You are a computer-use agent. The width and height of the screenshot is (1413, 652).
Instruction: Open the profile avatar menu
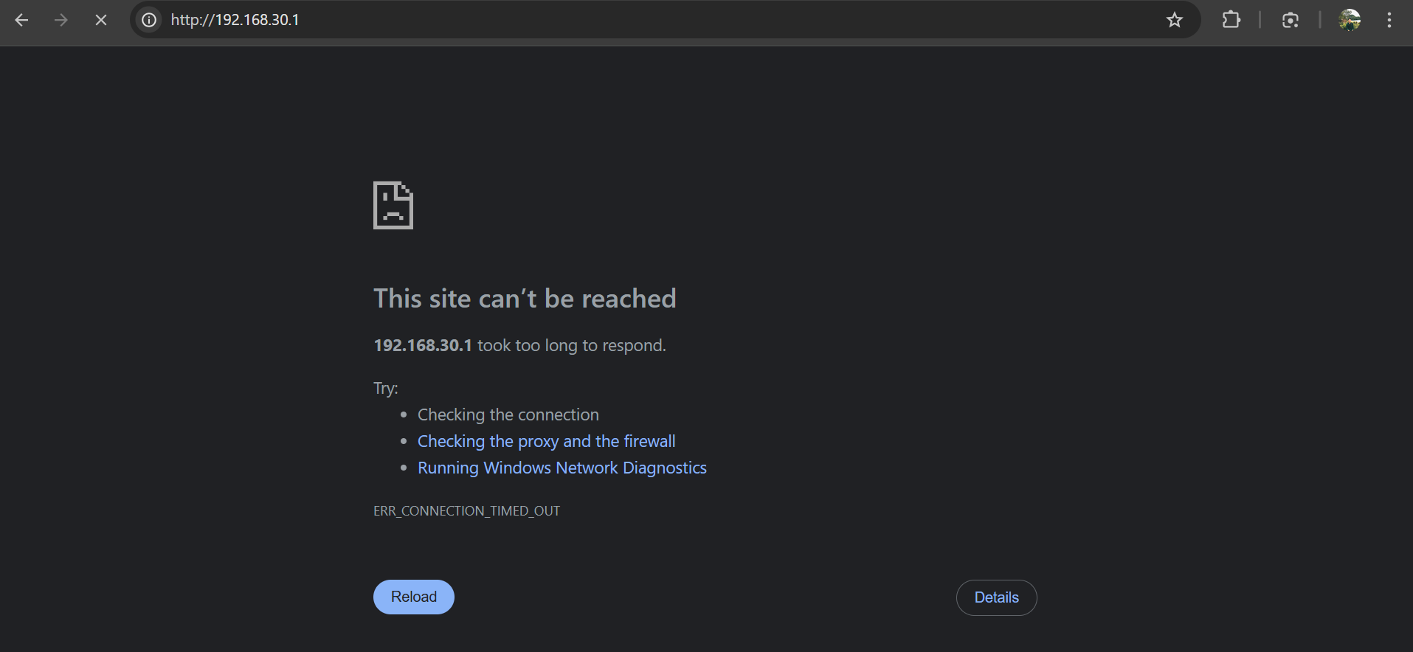(1350, 20)
